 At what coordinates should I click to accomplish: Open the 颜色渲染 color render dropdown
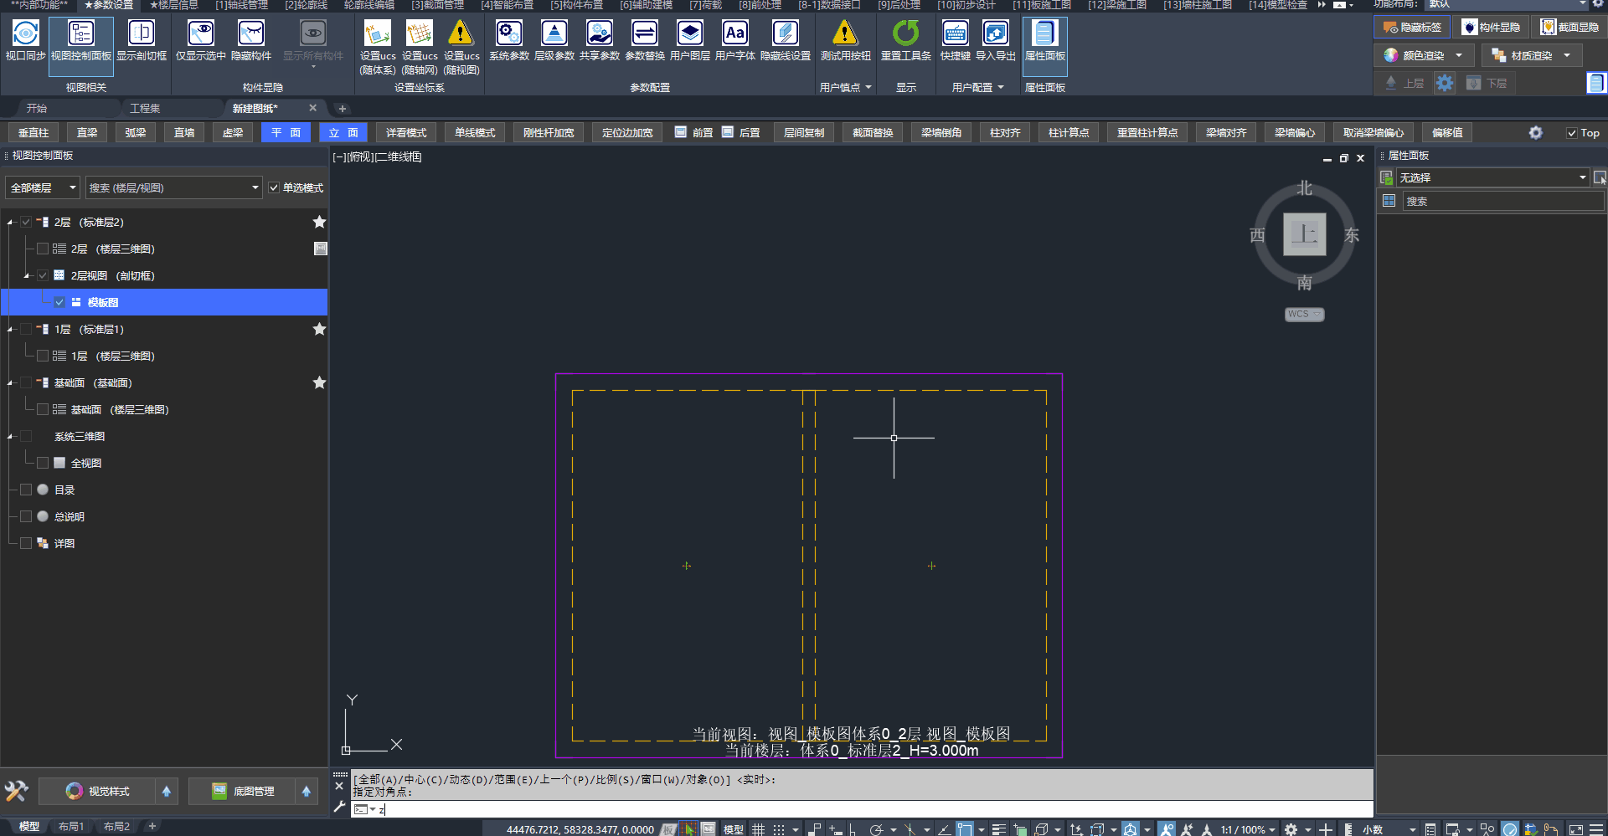(1459, 55)
